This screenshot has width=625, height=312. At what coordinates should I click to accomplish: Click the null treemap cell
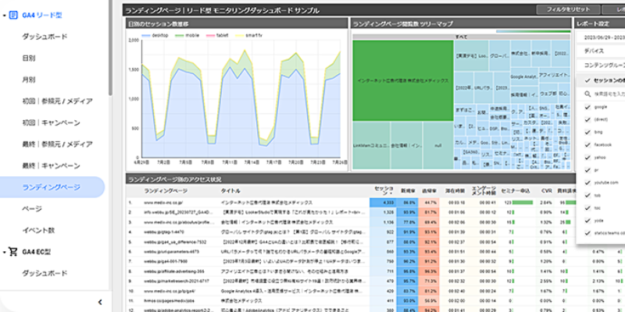[x=438, y=146]
